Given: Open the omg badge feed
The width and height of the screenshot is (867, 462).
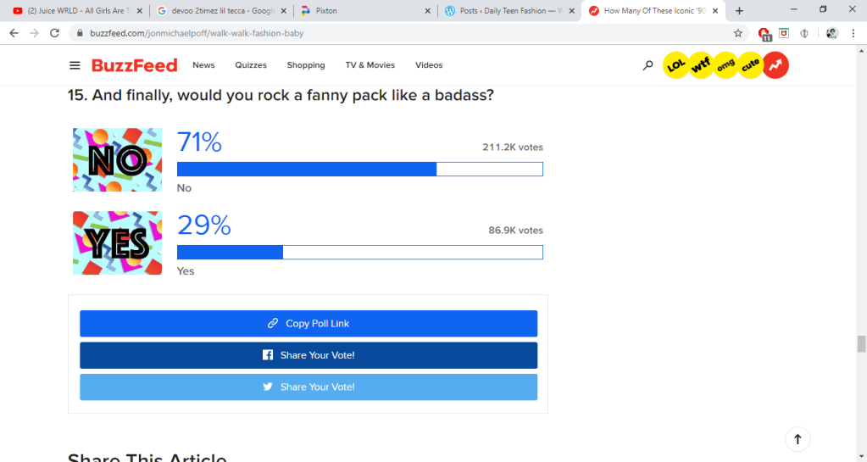Looking at the screenshot, I should 725,65.
